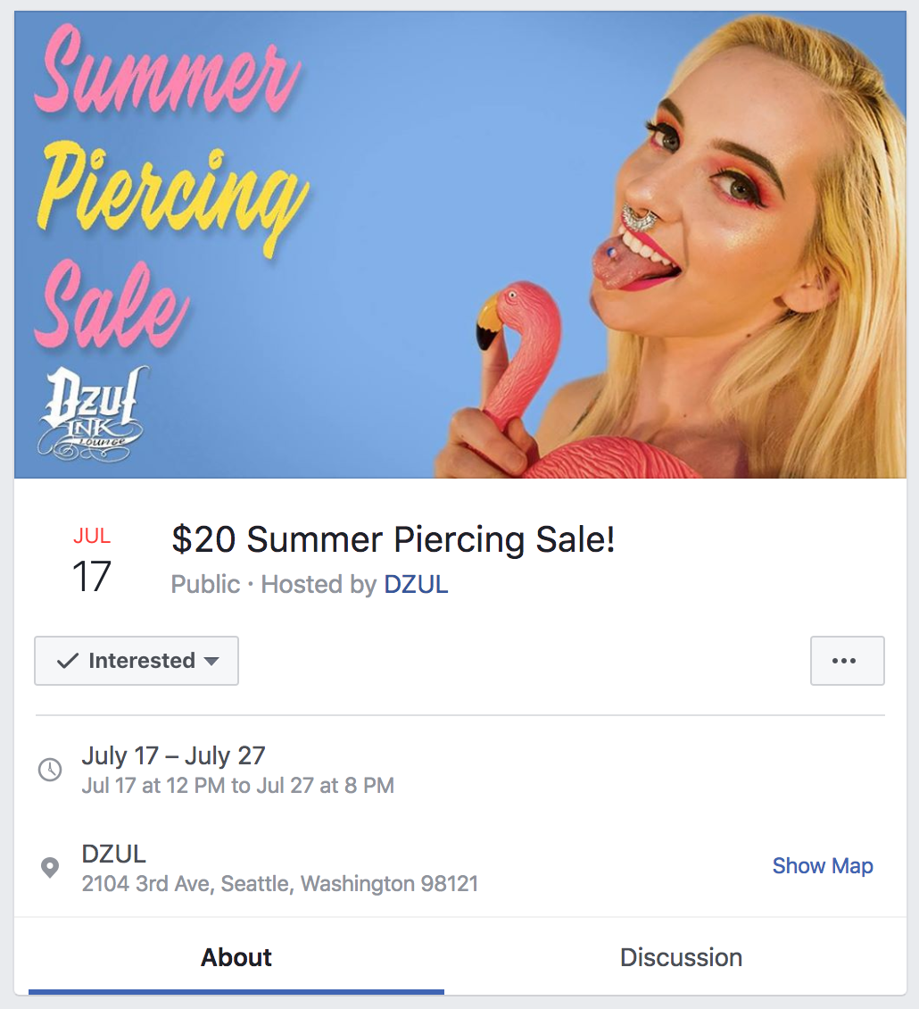919x1009 pixels.
Task: Open the three-dots more options button
Action: tap(847, 661)
